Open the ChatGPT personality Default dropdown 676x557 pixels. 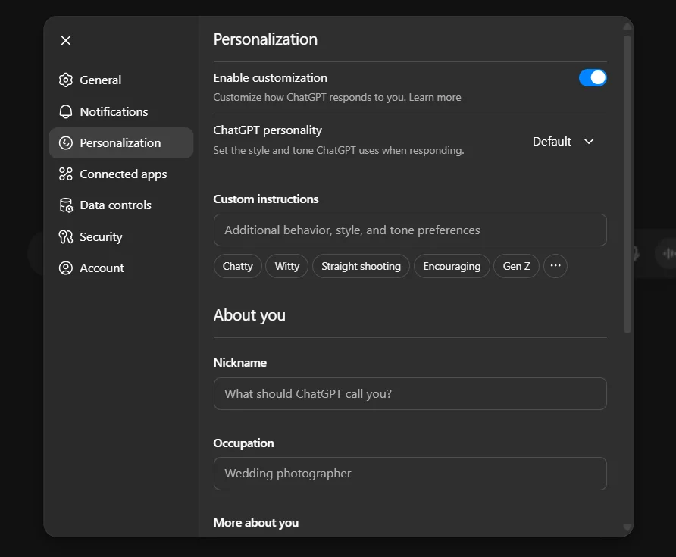563,141
